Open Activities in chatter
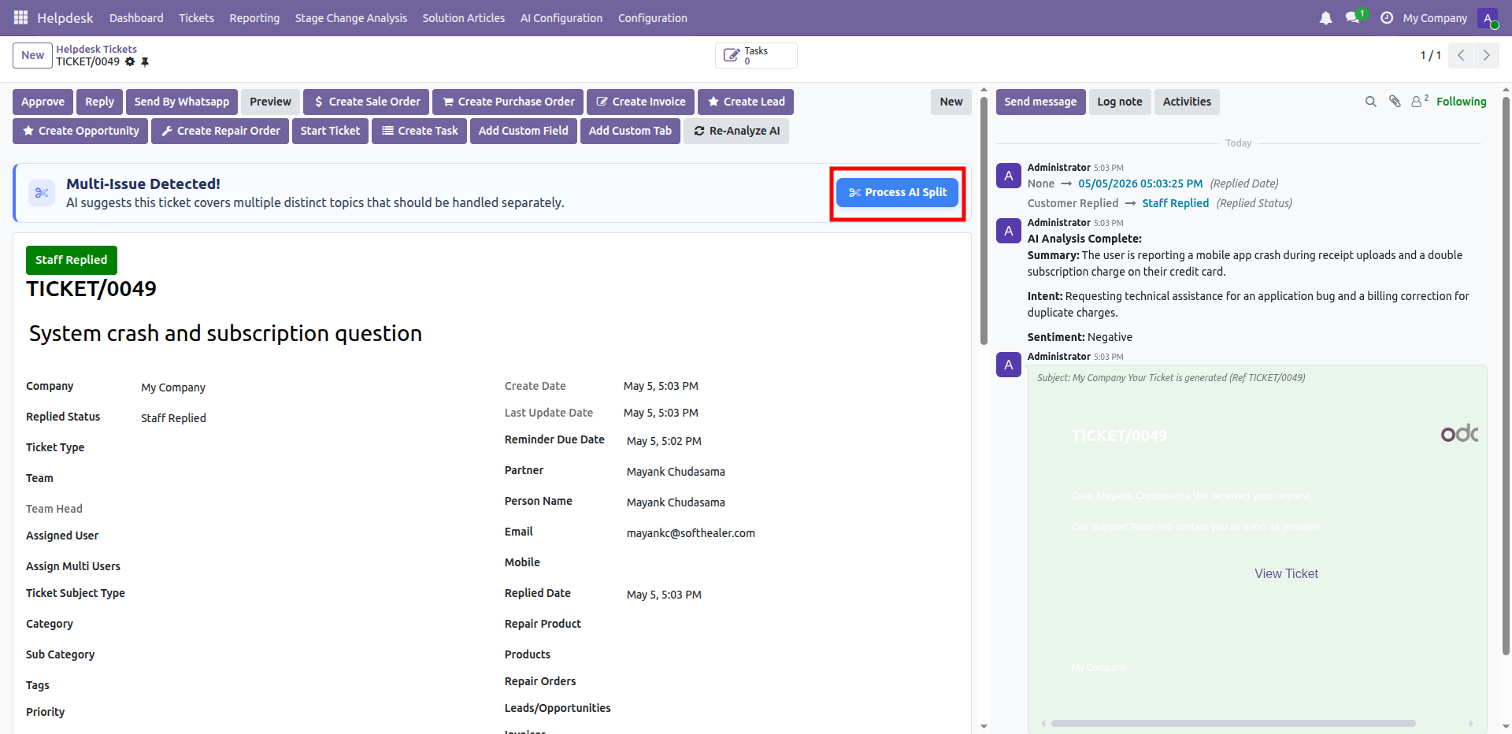 tap(1187, 102)
